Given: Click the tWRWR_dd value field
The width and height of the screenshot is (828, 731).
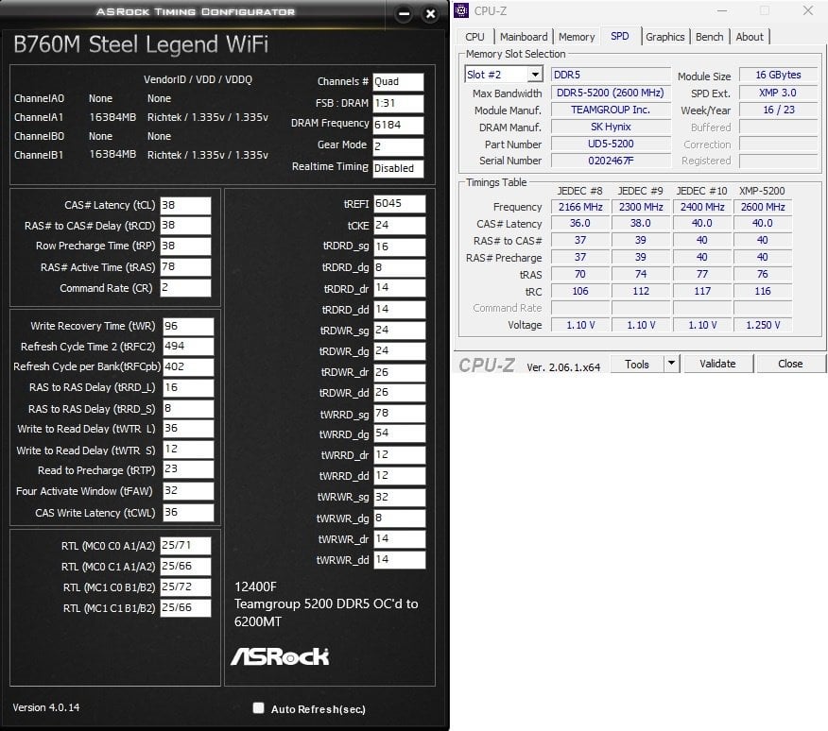Looking at the screenshot, I should (x=399, y=559).
